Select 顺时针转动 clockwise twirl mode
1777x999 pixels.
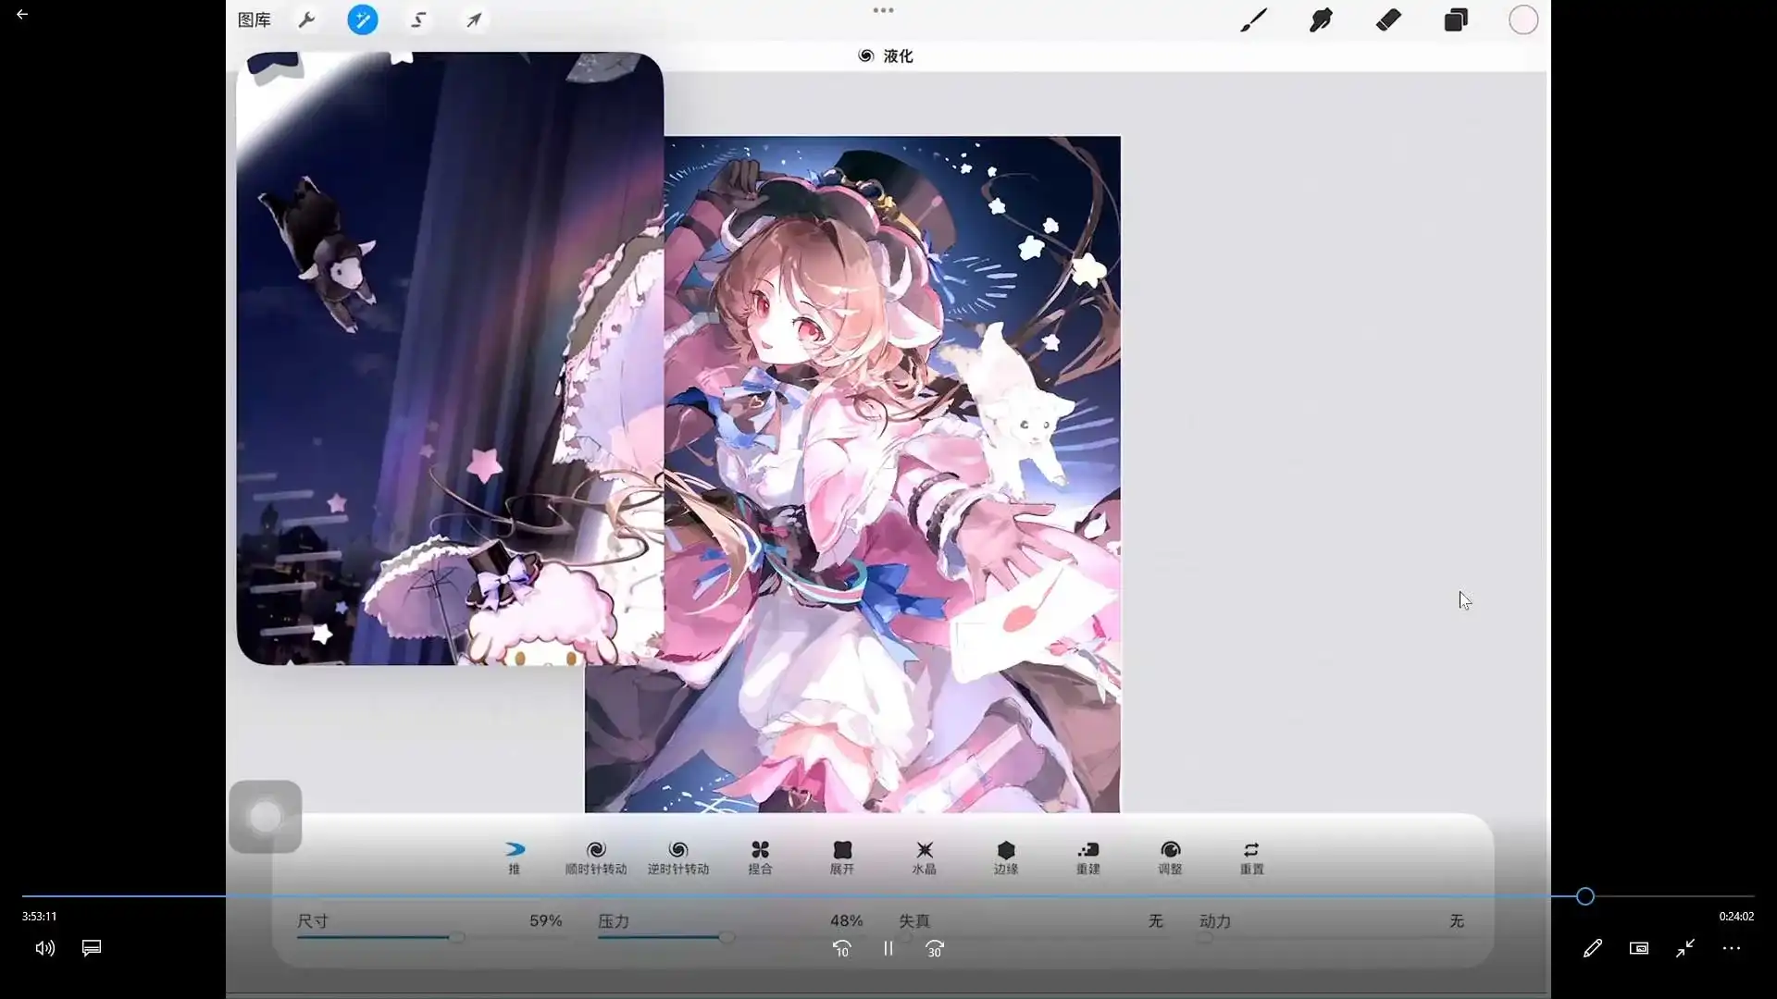tap(596, 857)
